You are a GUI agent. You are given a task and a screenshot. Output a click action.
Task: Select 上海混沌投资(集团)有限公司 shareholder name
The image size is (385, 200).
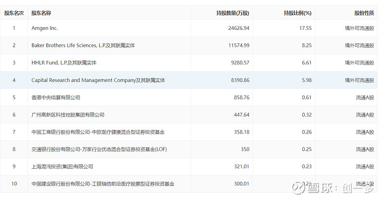pos(62,167)
